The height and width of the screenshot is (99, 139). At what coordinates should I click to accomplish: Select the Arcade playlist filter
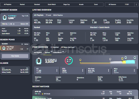[81, 4]
